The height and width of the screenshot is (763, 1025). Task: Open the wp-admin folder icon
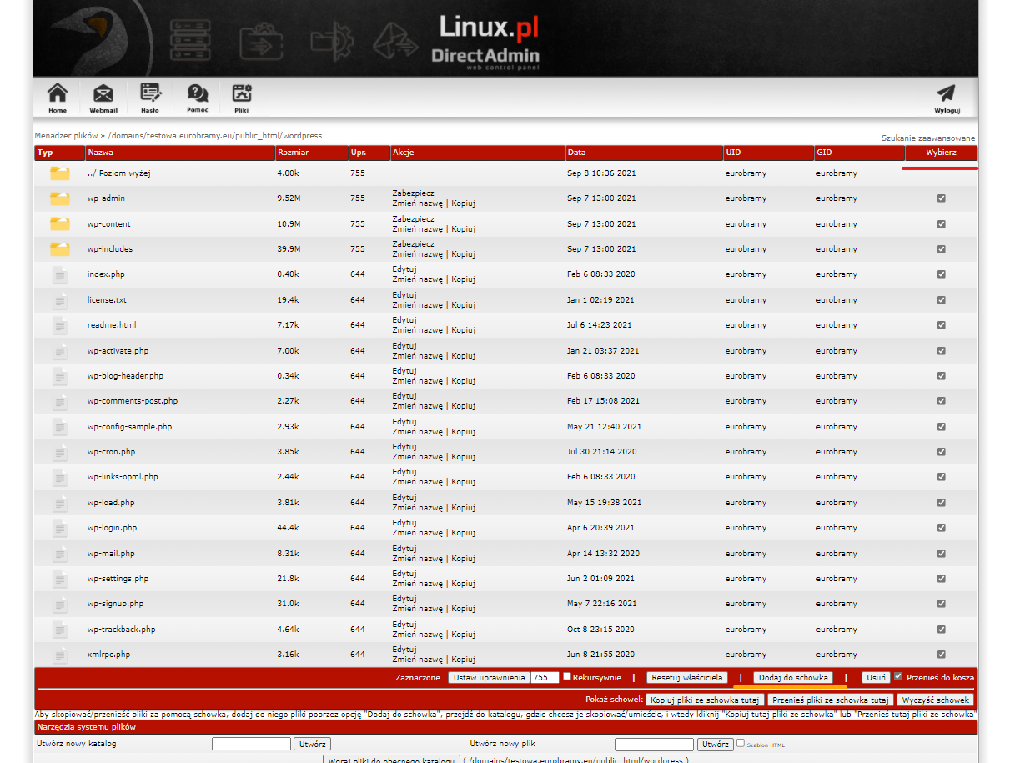point(59,198)
